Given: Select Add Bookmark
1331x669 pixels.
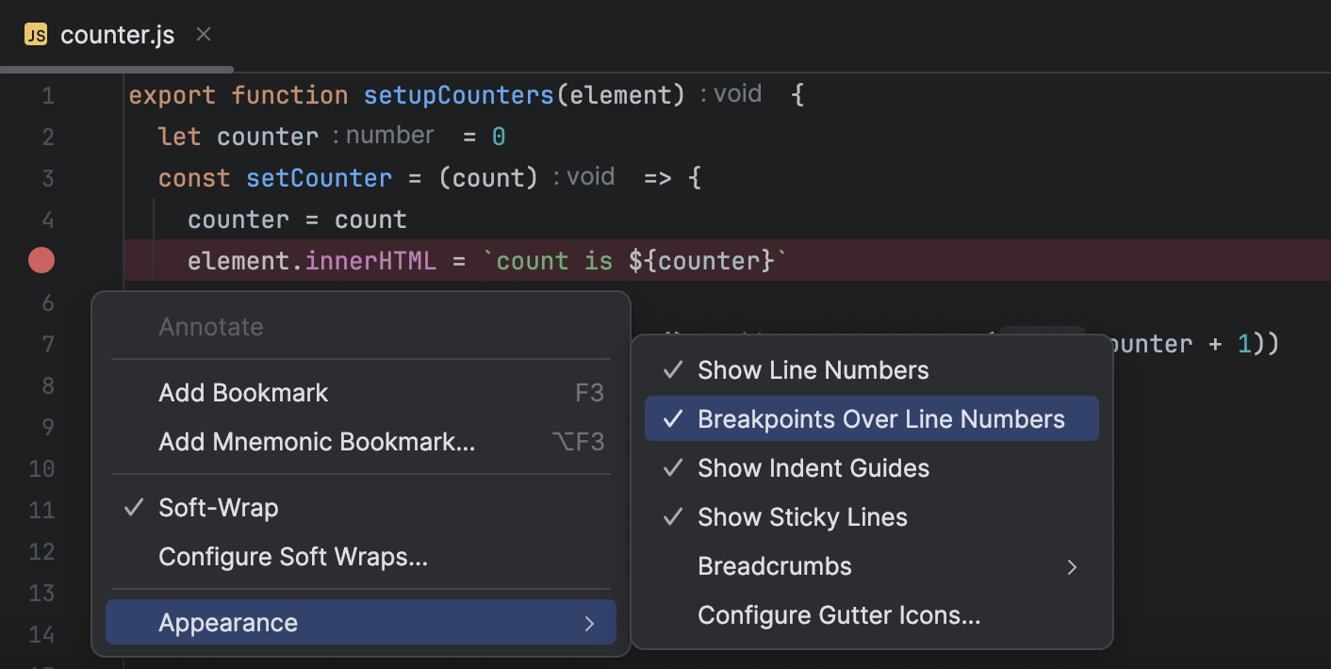Looking at the screenshot, I should [x=243, y=392].
